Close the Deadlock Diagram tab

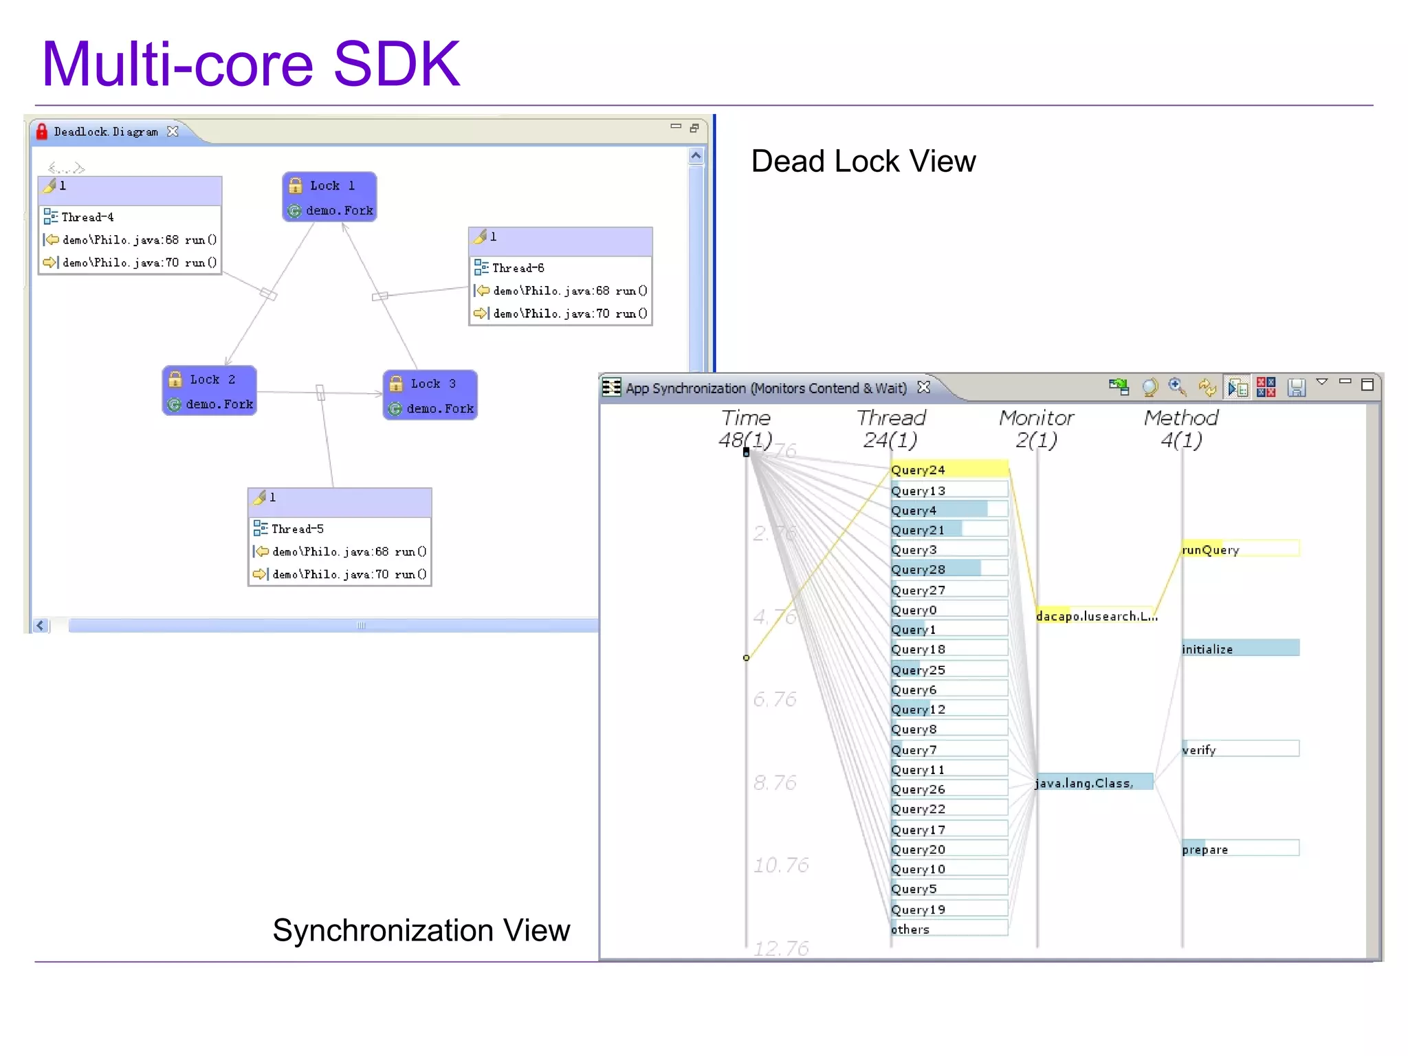tap(173, 131)
